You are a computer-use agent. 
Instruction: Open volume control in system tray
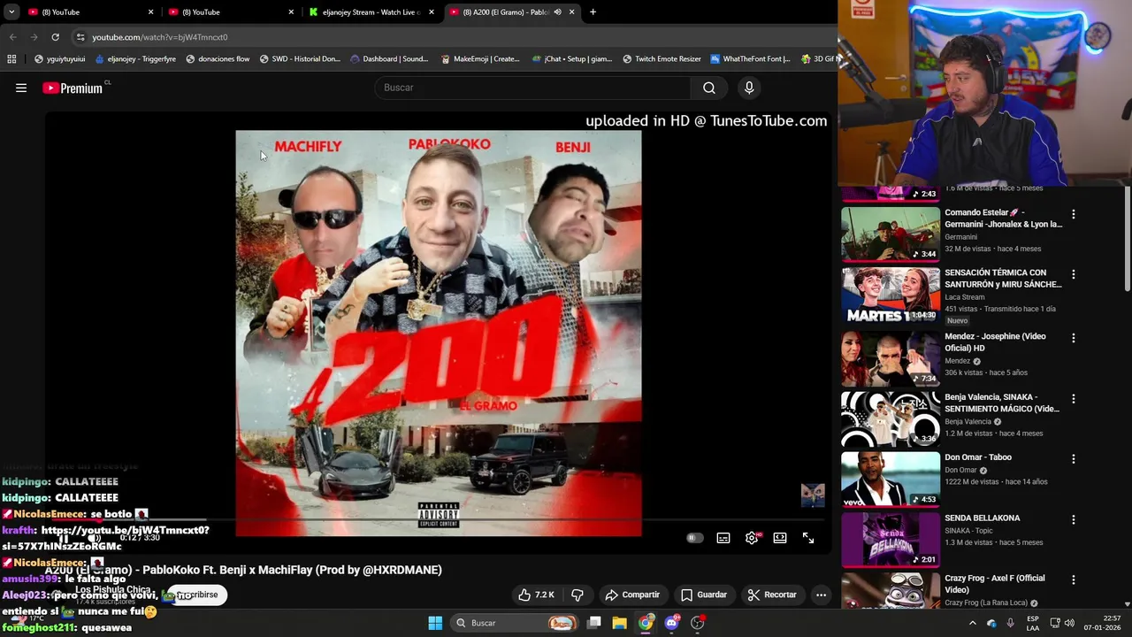pyautogui.click(x=1071, y=623)
